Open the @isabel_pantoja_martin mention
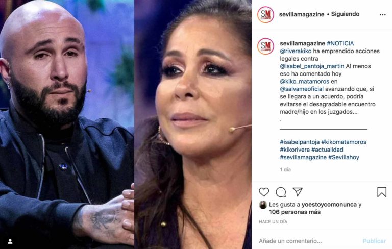 pos(312,66)
